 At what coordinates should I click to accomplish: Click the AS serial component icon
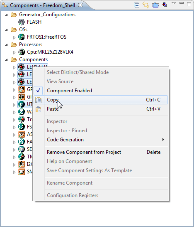point(22,134)
